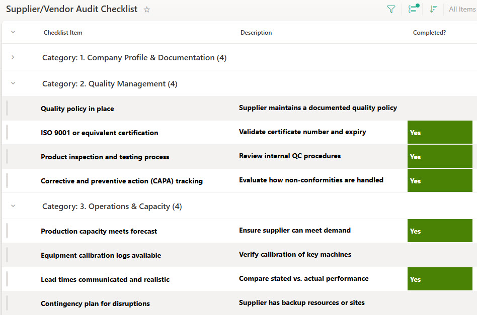Viewport: 477px width, 315px height.
Task: Open the Group by icon in toolbar
Action: pos(413,9)
